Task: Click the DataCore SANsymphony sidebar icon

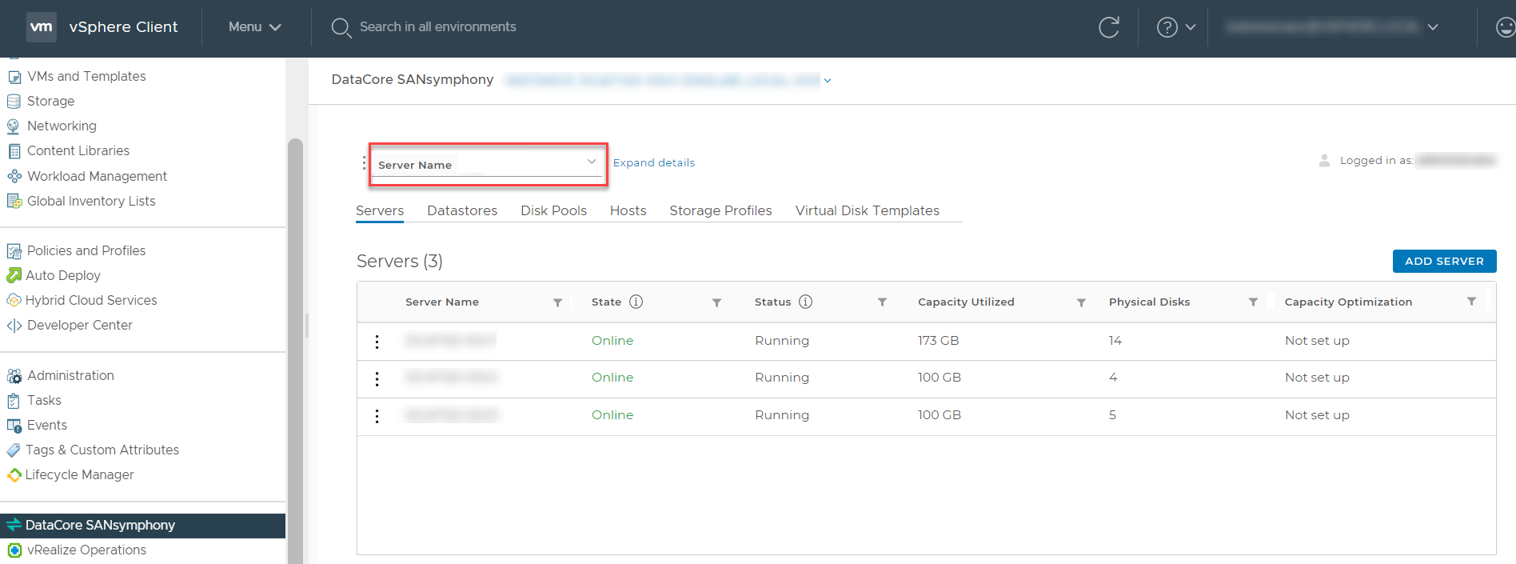Action: (x=14, y=525)
